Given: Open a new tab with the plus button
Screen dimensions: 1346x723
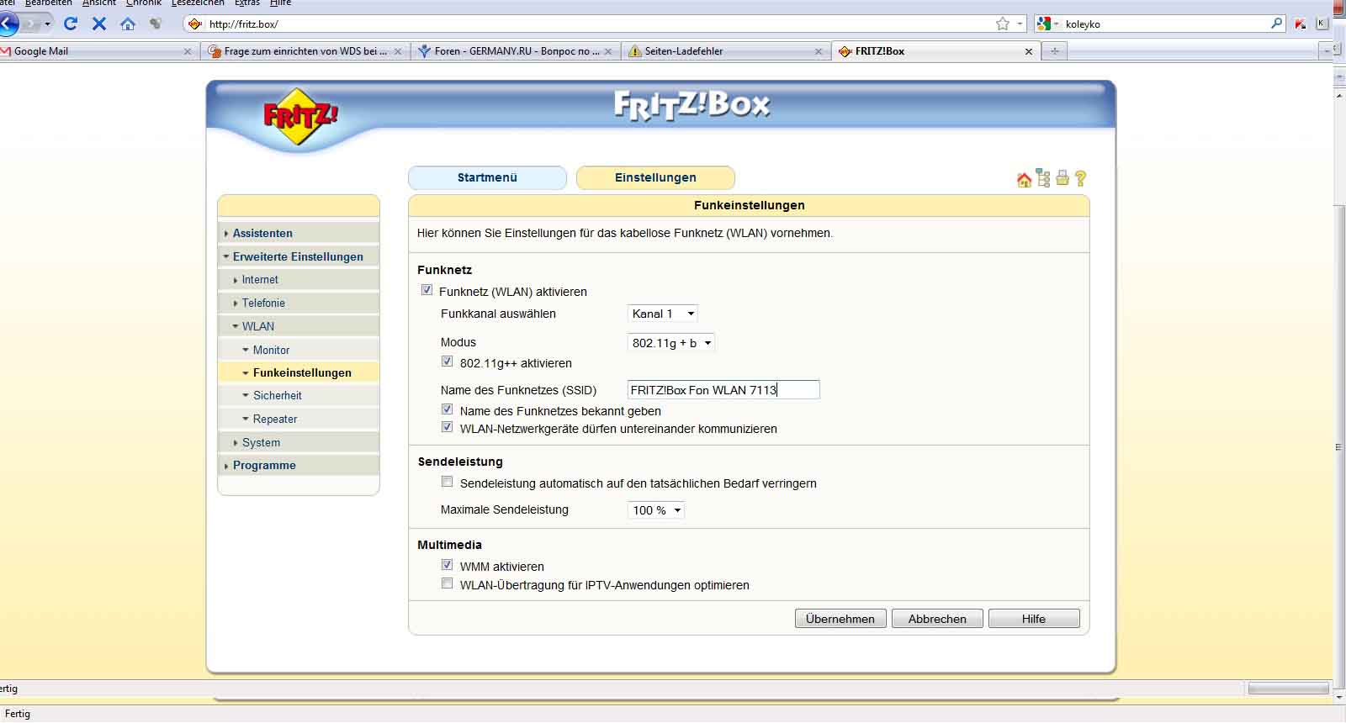Looking at the screenshot, I should click(x=1054, y=51).
